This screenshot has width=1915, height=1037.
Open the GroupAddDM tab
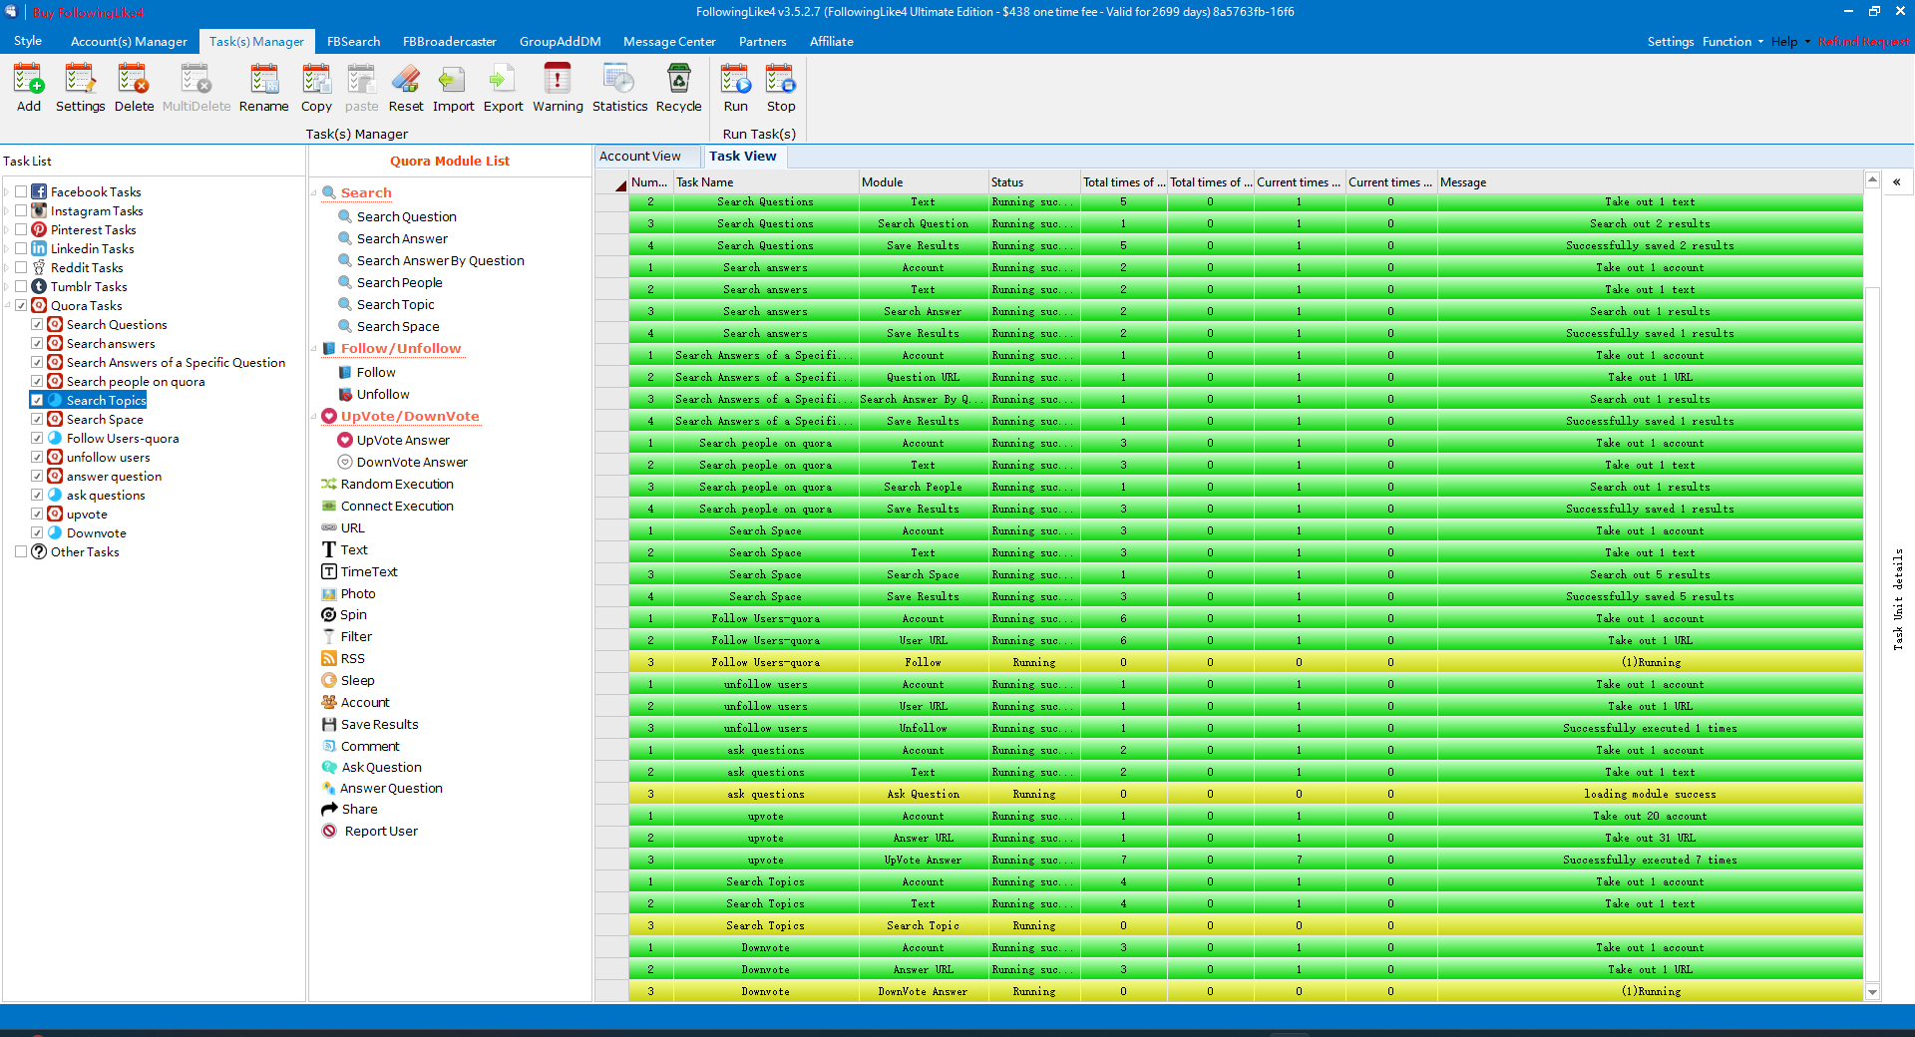pos(560,41)
